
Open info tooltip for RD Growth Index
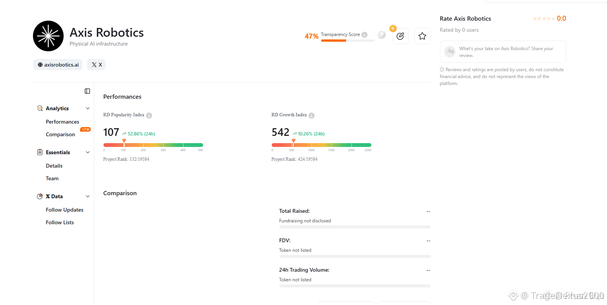[x=312, y=116]
